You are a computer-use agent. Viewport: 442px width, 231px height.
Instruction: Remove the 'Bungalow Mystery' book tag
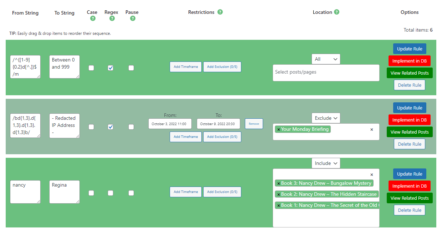tap(279, 184)
